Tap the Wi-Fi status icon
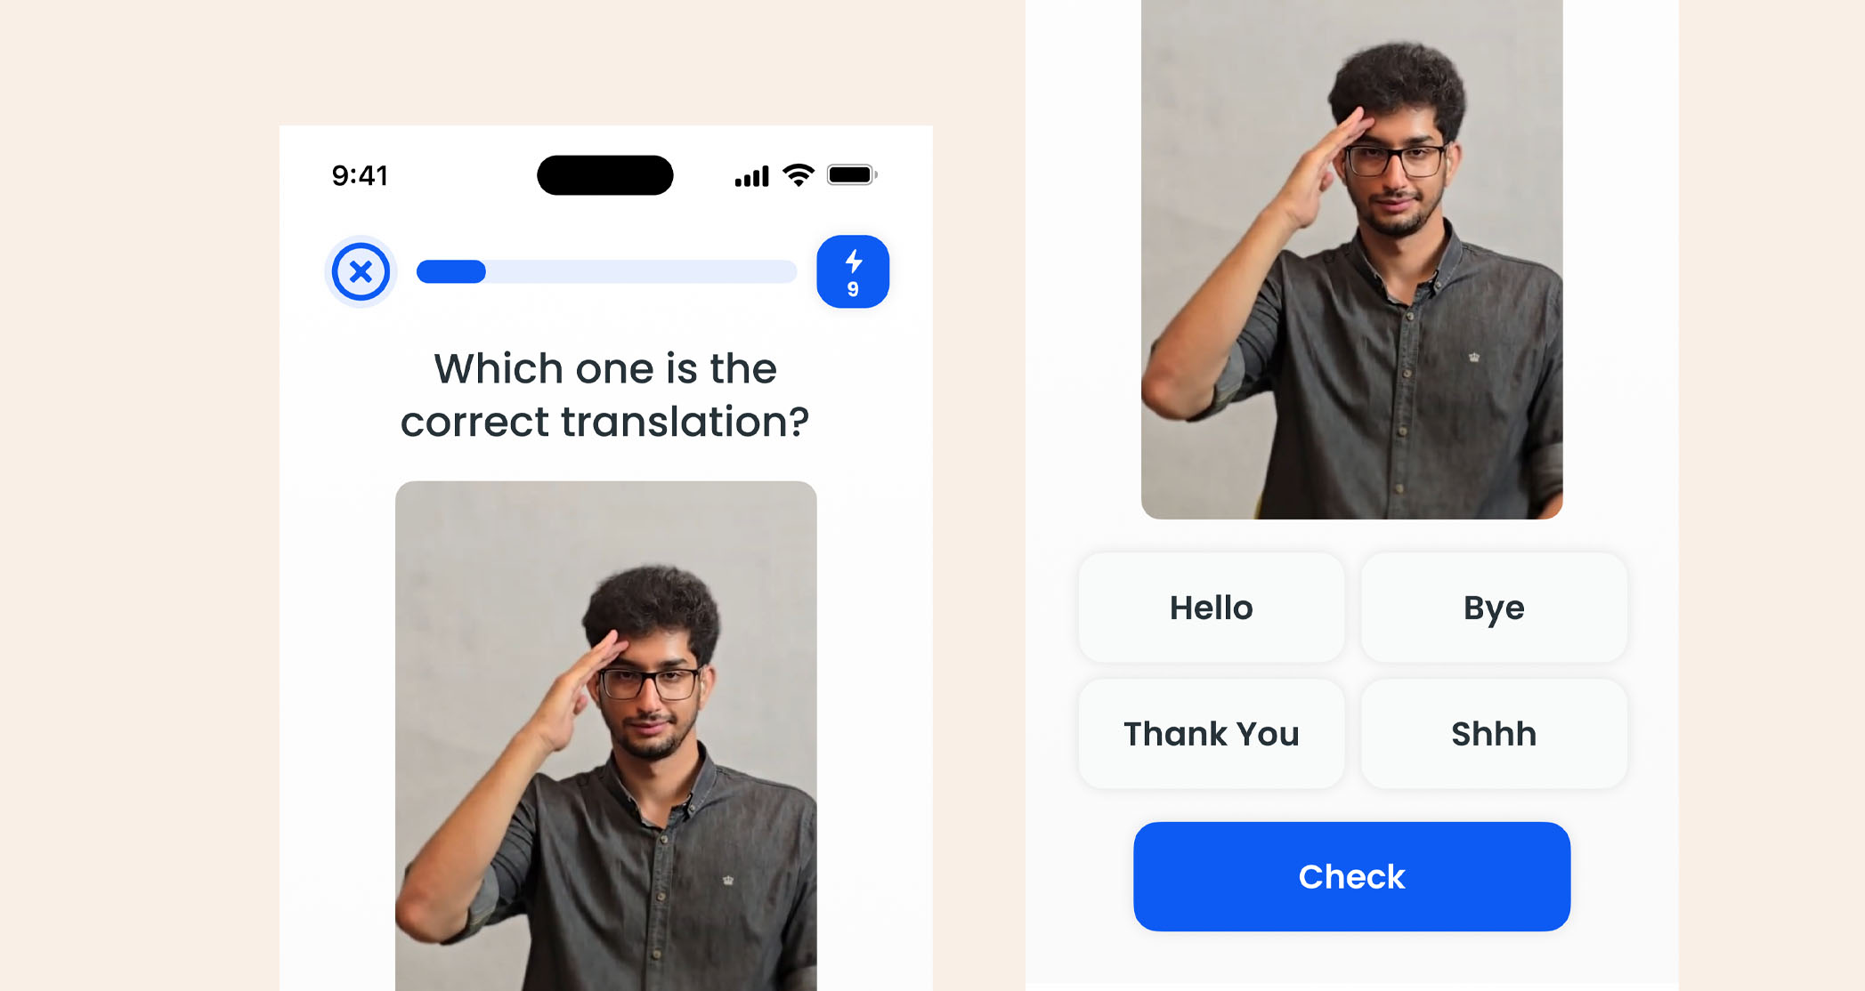 tap(799, 175)
